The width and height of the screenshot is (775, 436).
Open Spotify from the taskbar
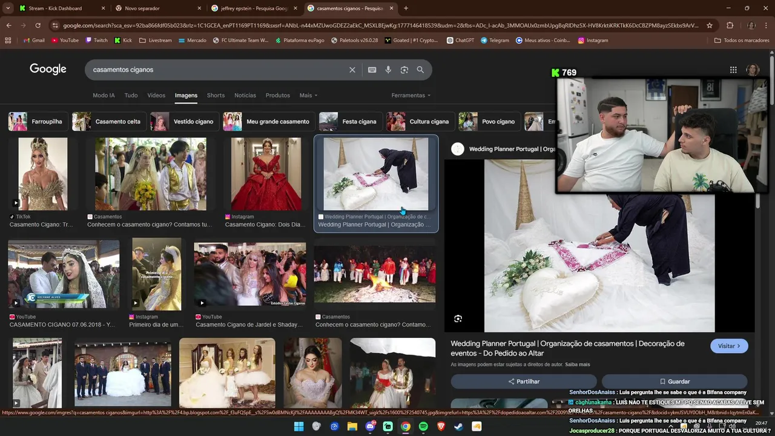(x=423, y=426)
